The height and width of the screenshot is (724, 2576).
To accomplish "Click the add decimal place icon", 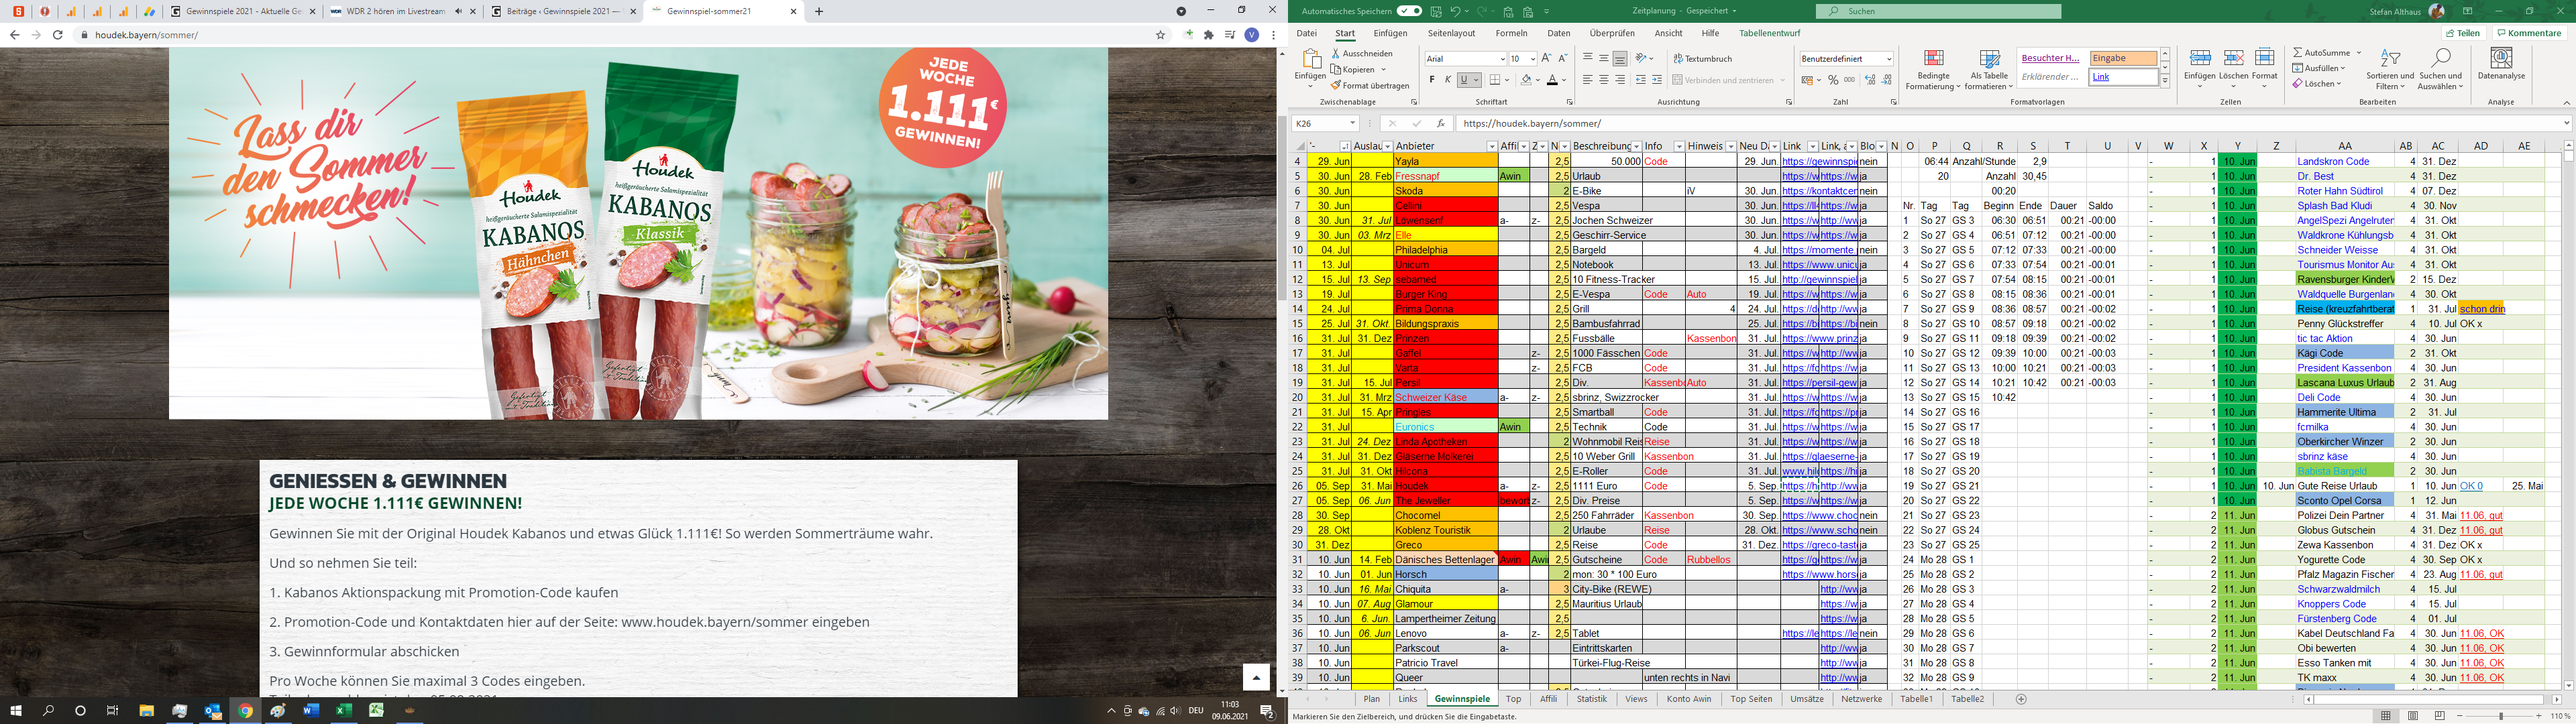I will 1870,80.
